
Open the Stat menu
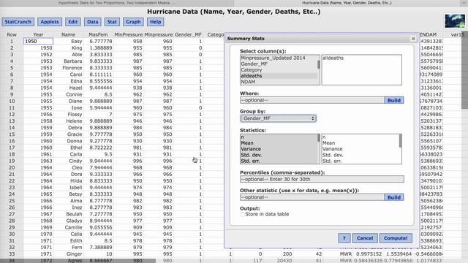[x=112, y=22]
